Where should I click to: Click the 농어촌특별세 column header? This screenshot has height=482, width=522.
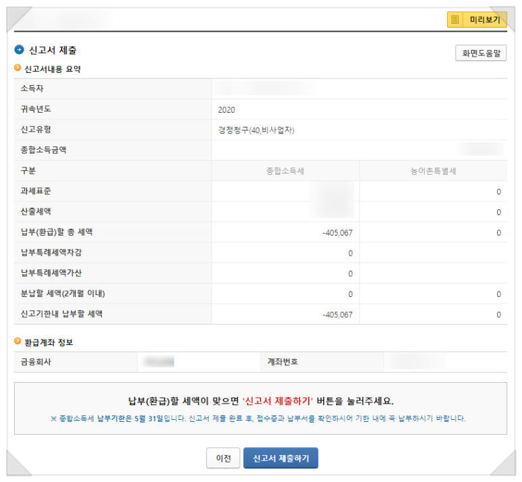pos(433,171)
